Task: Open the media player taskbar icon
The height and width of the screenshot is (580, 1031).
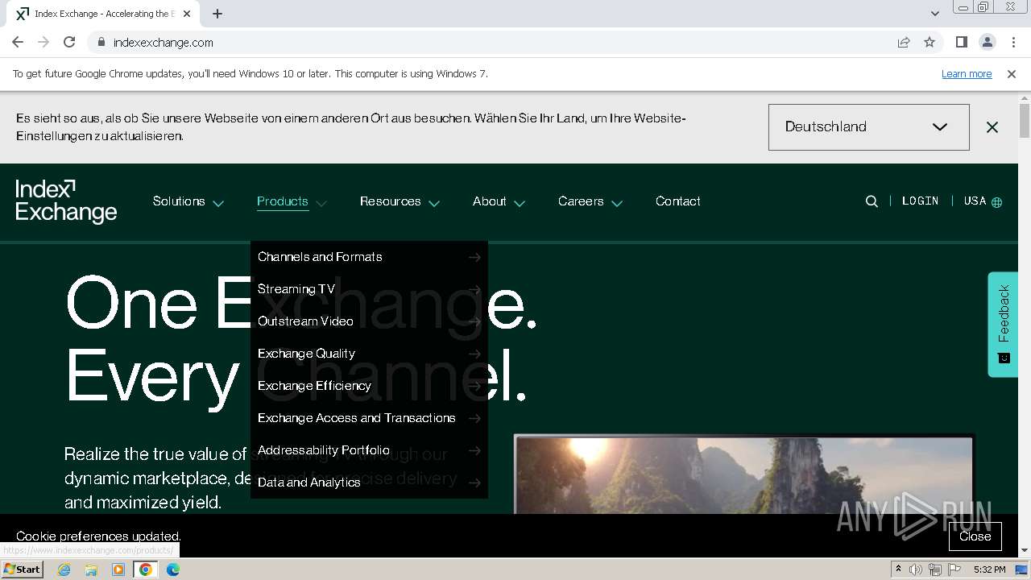Action: (118, 570)
